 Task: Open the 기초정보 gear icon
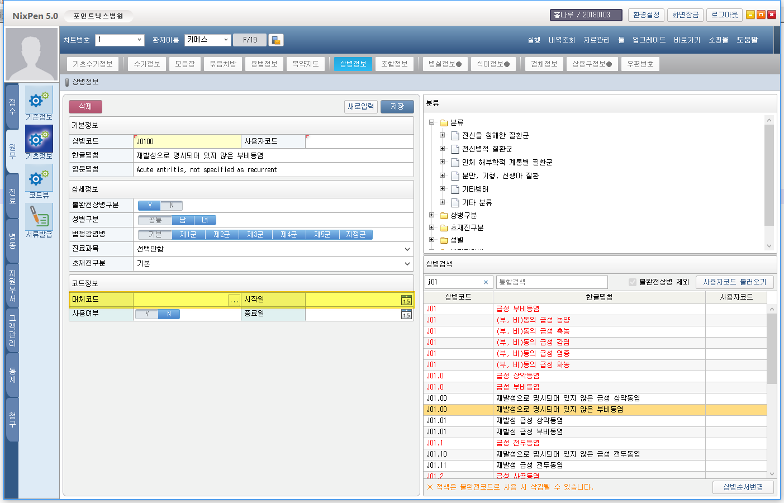pyautogui.click(x=39, y=139)
